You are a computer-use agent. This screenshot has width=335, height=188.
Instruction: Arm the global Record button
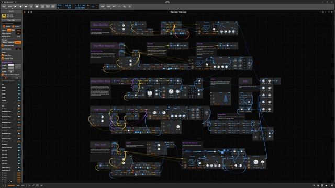click(x=26, y=7)
